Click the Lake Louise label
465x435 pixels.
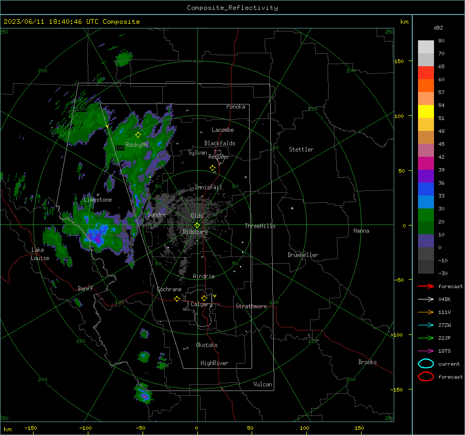pos(40,254)
